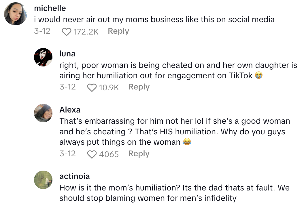Viewport: 306px width, 206px height.
Task: Click the 4065 like count
Action: click(109, 154)
